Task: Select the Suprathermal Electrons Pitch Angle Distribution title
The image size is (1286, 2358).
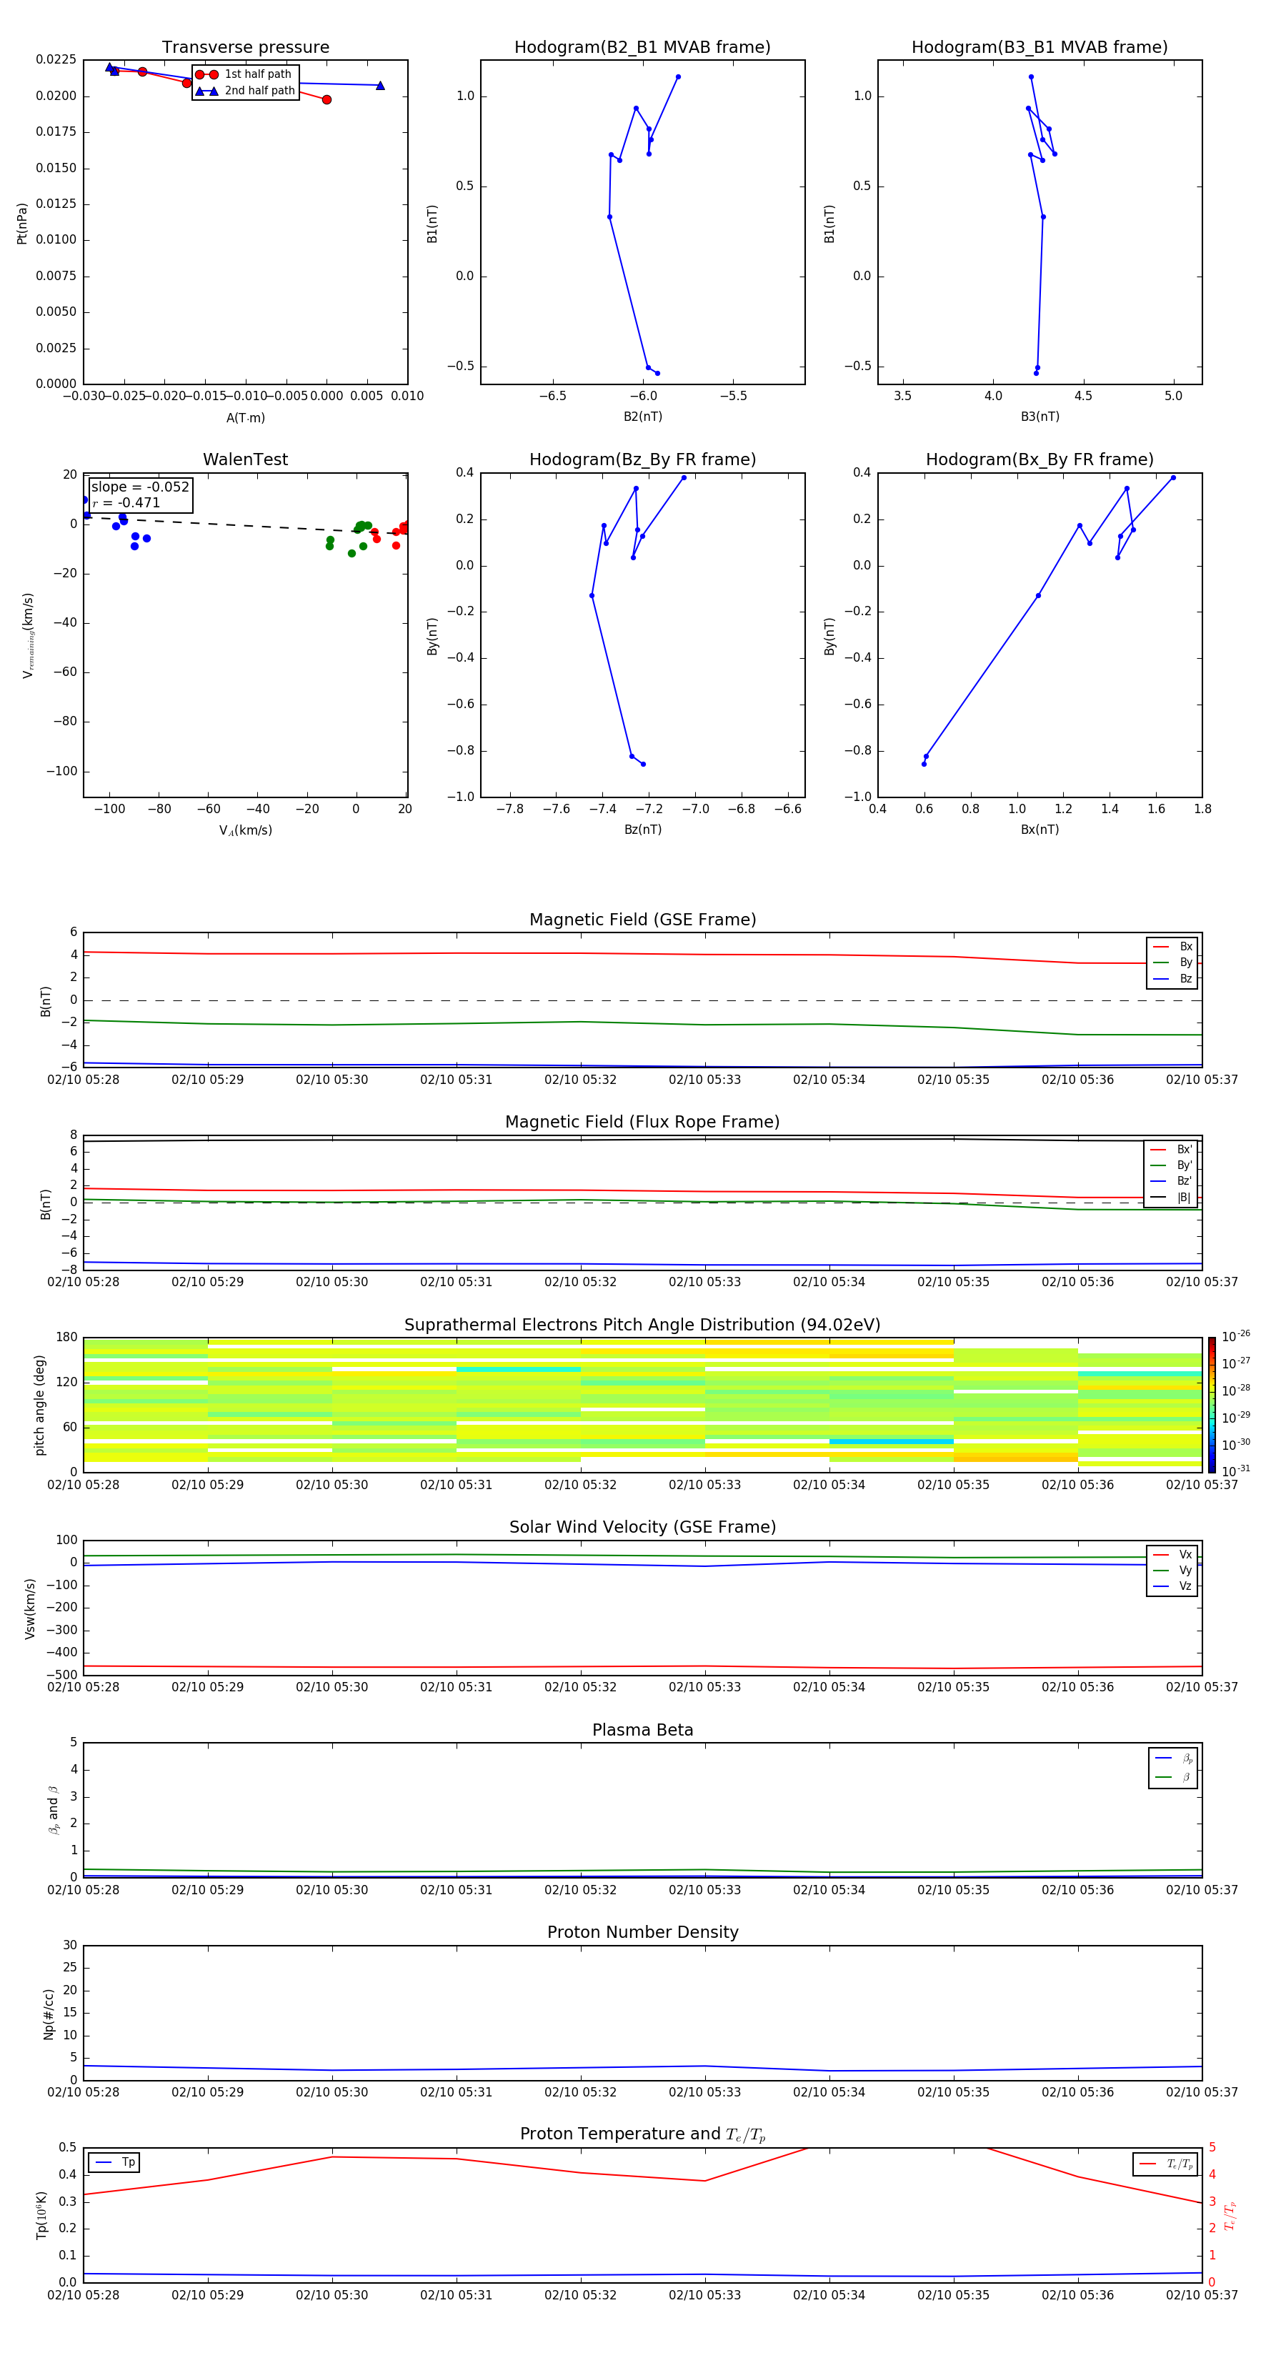Action: pos(642,1325)
